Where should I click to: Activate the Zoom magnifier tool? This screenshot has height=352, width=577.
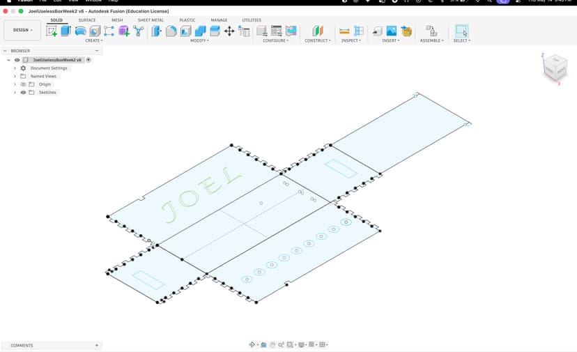point(281,344)
